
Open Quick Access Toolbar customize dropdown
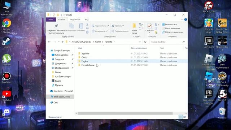coord(61,15)
